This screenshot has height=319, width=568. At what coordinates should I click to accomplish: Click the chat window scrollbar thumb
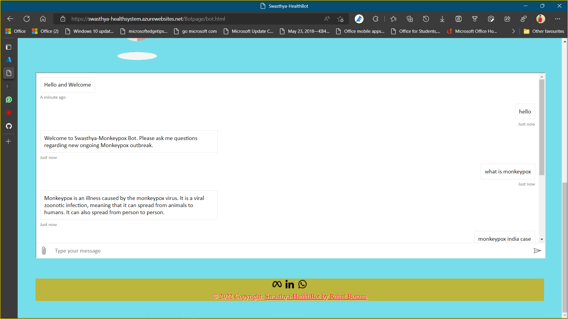pyautogui.click(x=542, y=127)
